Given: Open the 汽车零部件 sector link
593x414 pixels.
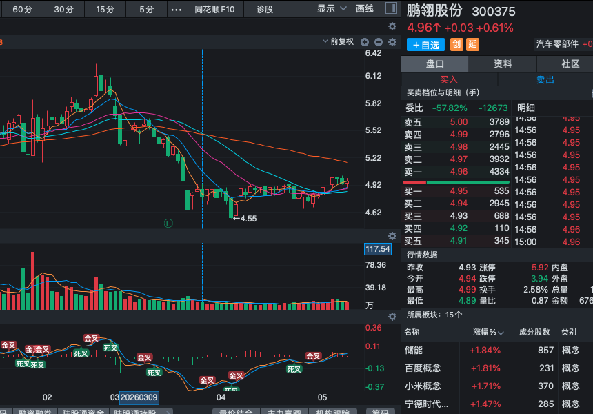Looking at the screenshot, I should click(x=557, y=44).
